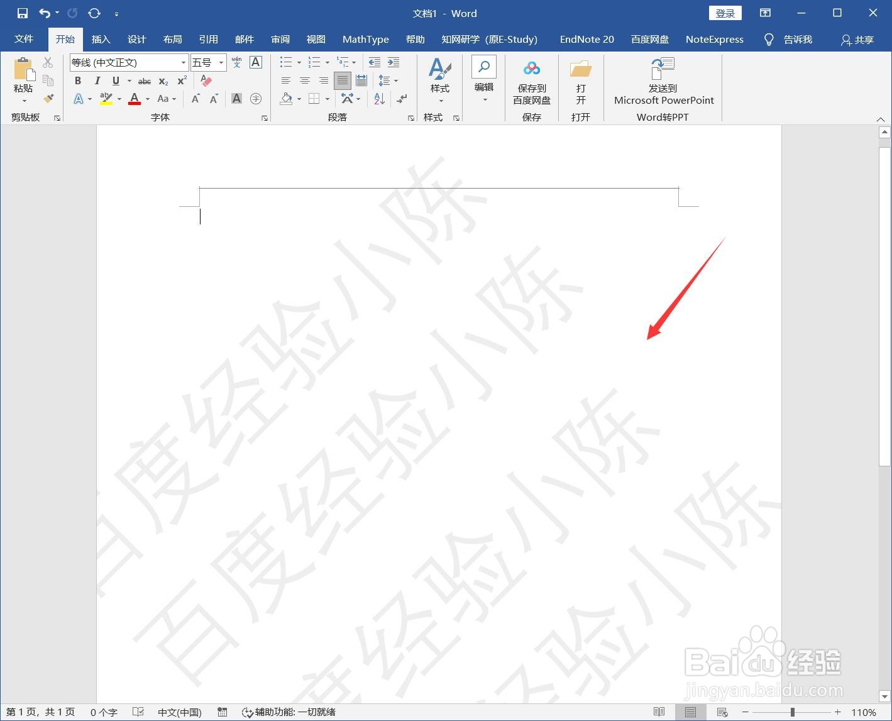
Task: Toggle subscript formatting
Action: pyautogui.click(x=163, y=81)
